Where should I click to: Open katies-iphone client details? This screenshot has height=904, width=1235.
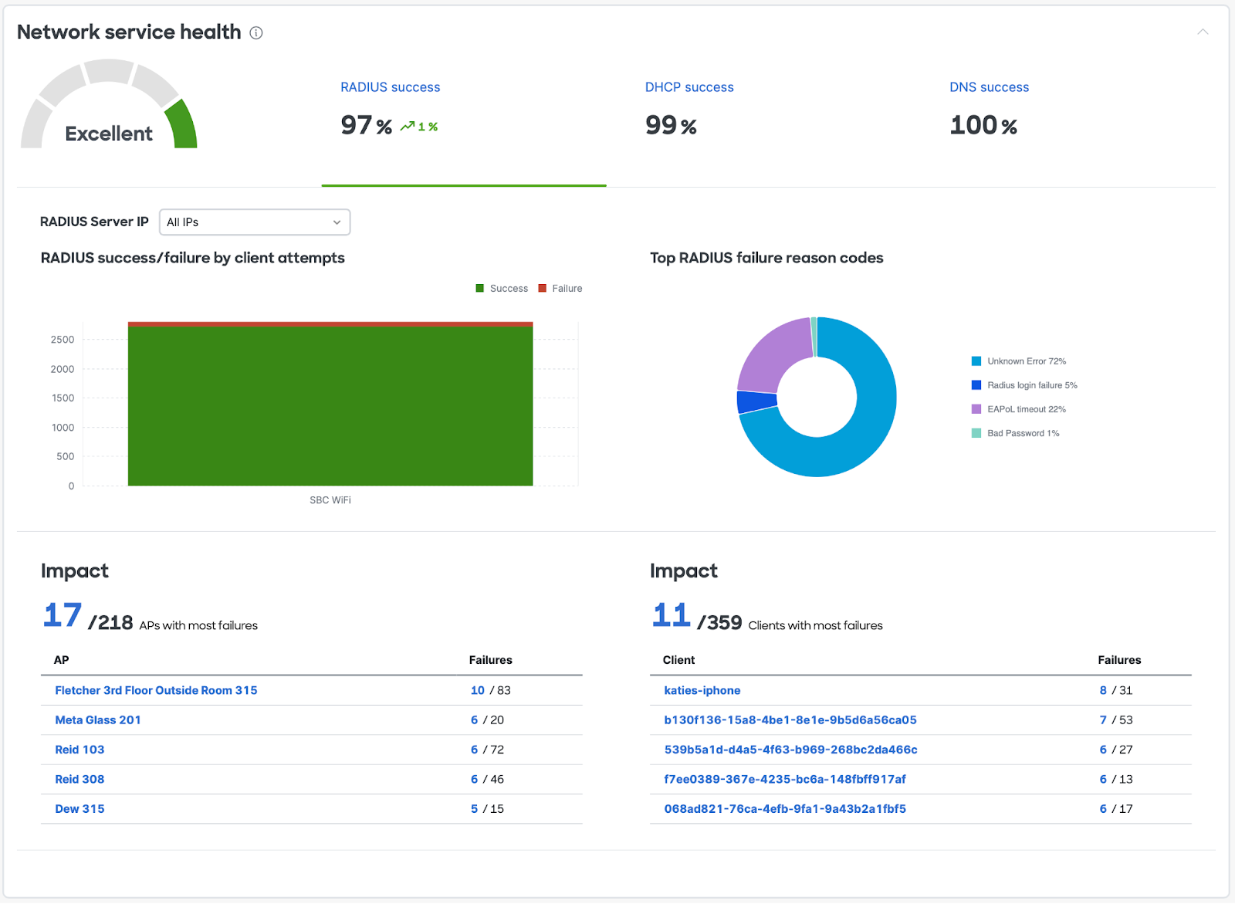pos(702,690)
